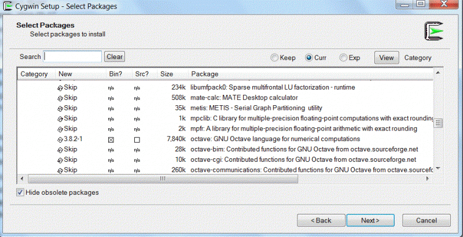Click the Size column header

click(172, 74)
